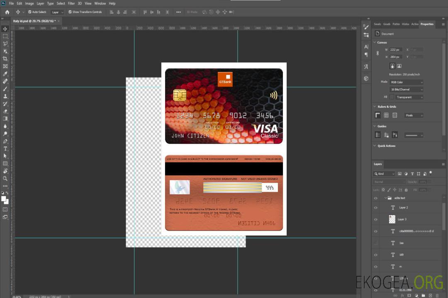Select the Hand tool
Viewport: 448px width, 298px height.
coord(5,171)
